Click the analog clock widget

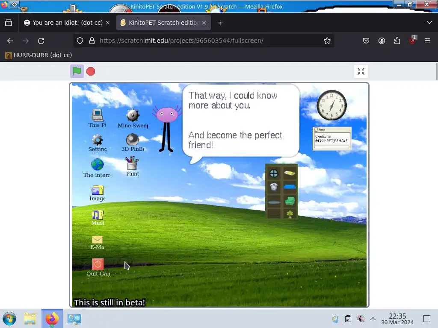331,105
